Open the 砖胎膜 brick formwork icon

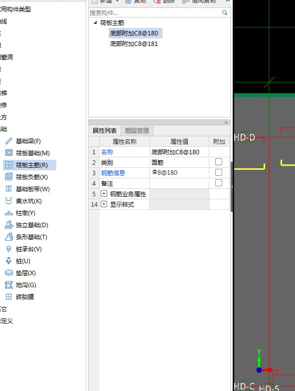(x=8, y=297)
